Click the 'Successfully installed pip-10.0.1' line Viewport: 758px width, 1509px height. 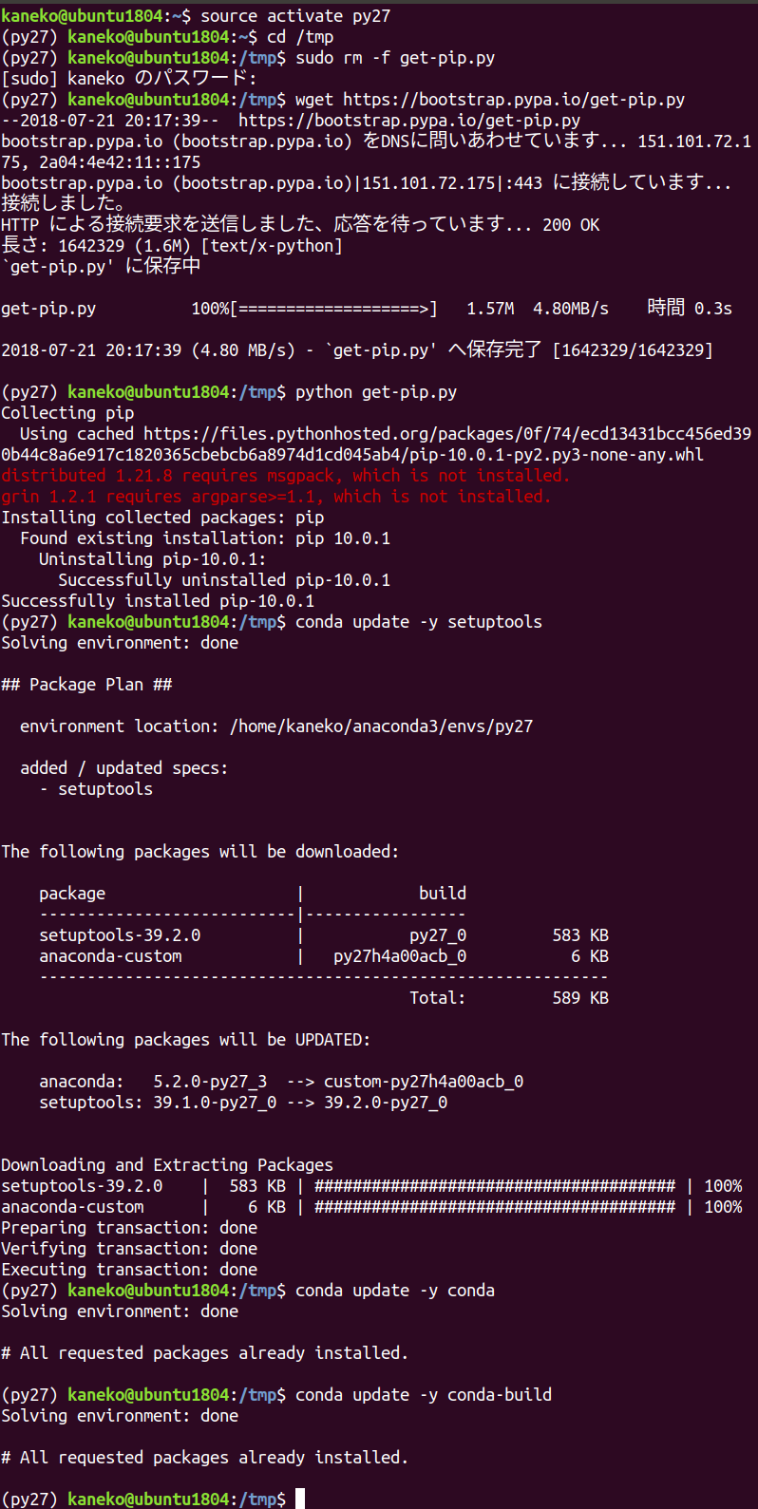pos(158,601)
